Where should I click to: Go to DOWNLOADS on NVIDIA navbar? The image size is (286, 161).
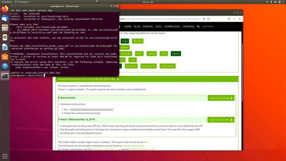172,26
